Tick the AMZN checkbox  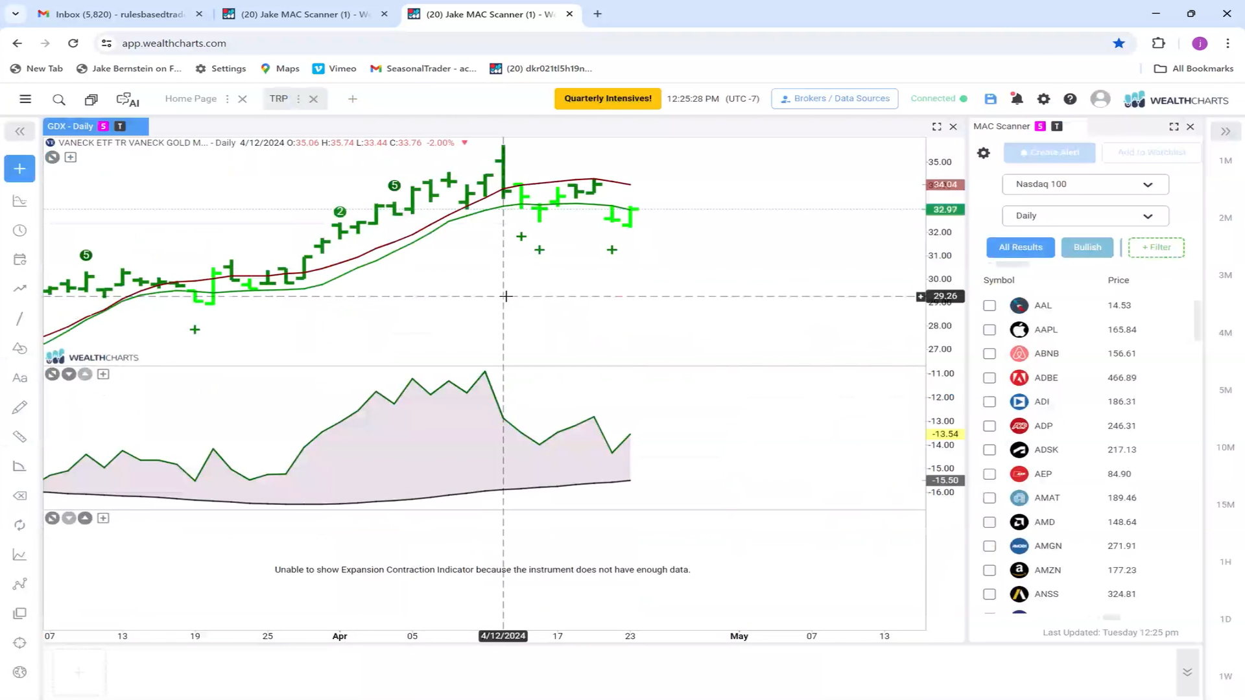click(989, 570)
